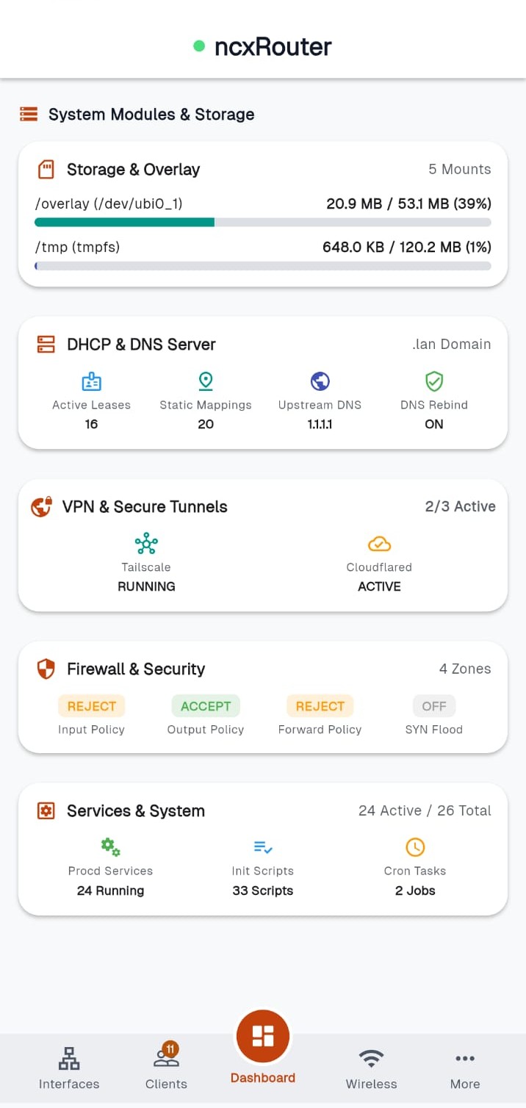Click the '2 Jobs' cron value
Viewport: 526px width, 1108px height.
(x=415, y=891)
